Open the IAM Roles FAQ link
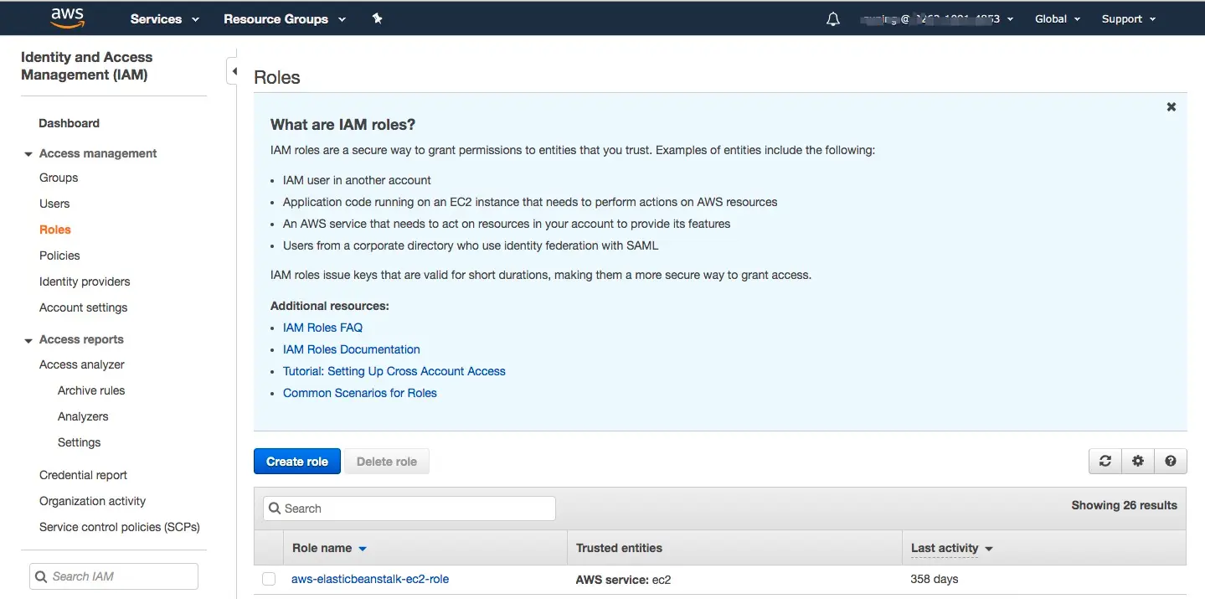This screenshot has height=599, width=1205. pyautogui.click(x=322, y=328)
